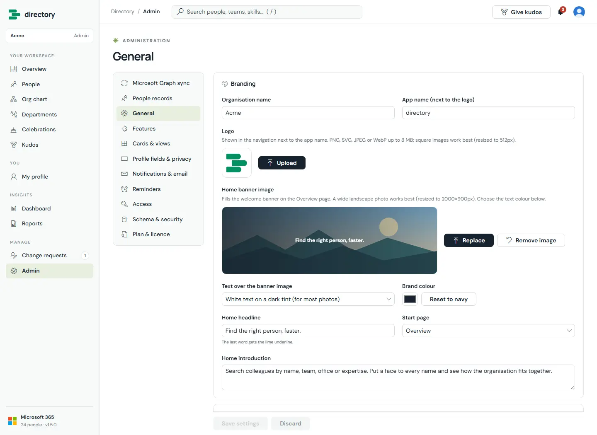Click the App name input field
597x435 pixels.
(x=488, y=113)
